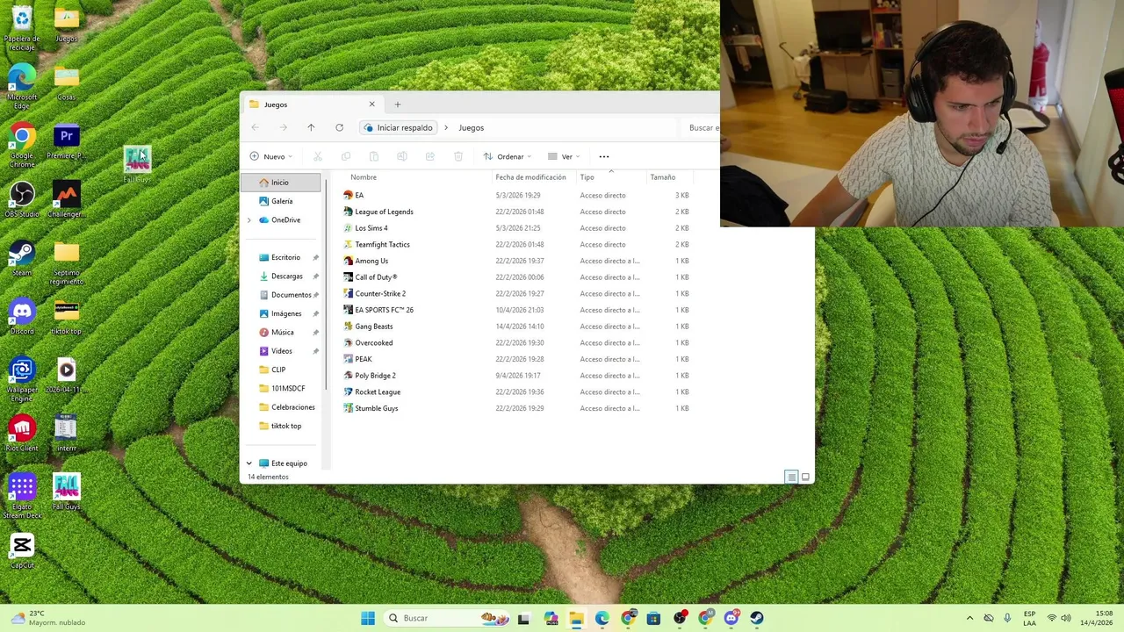The height and width of the screenshot is (632, 1124).
Task: Add a new Explorer tab
Action: (x=397, y=104)
